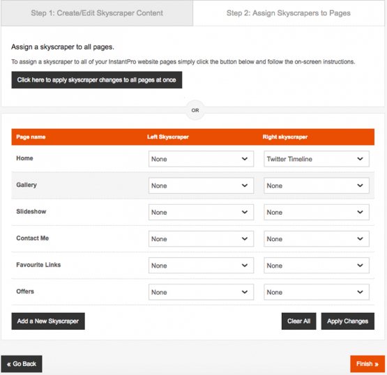The image size is (387, 375).
Task: Click Add a New Skyscraper button
Action: click(48, 321)
